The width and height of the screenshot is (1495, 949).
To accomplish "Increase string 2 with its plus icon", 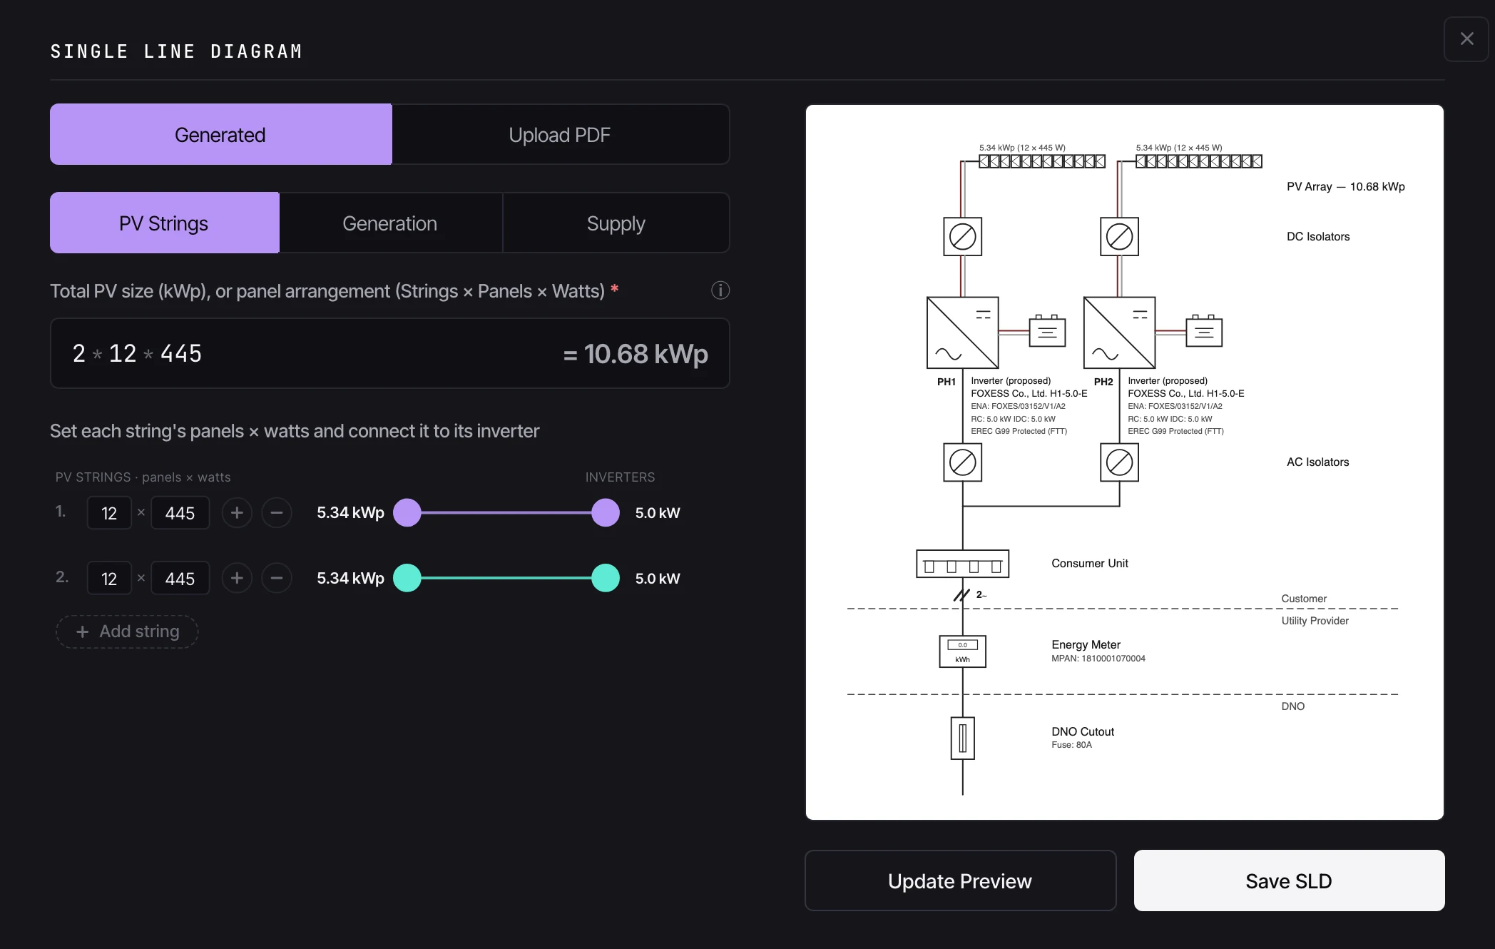I will click(237, 578).
